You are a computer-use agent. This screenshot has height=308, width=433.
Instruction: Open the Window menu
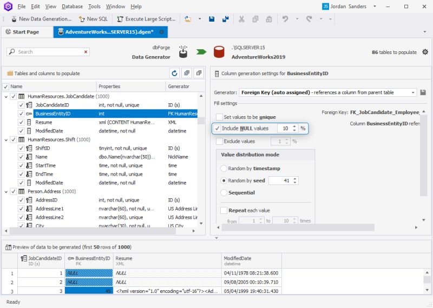pos(115,6)
